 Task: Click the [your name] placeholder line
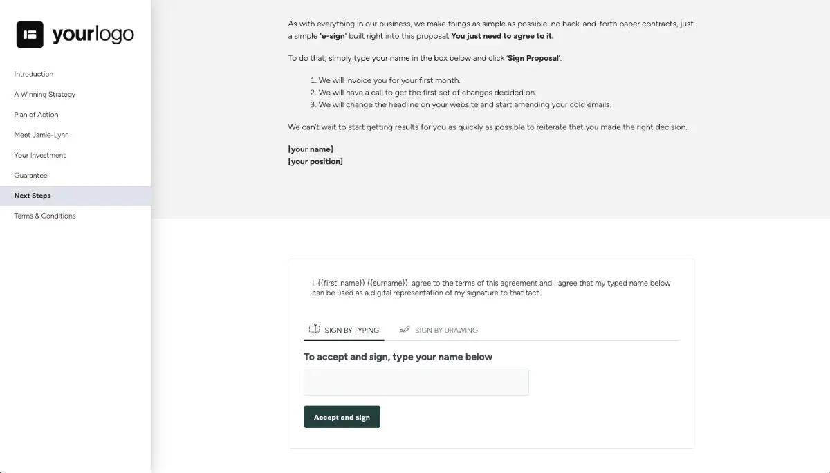coord(310,149)
